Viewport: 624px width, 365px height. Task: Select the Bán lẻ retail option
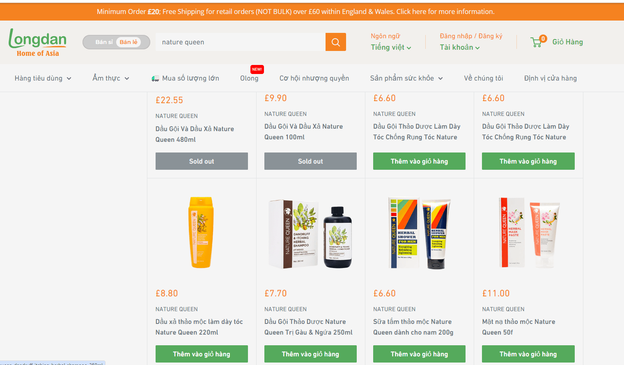[128, 42]
